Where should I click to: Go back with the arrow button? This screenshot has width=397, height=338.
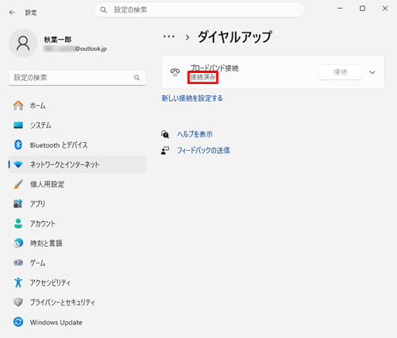tap(12, 13)
